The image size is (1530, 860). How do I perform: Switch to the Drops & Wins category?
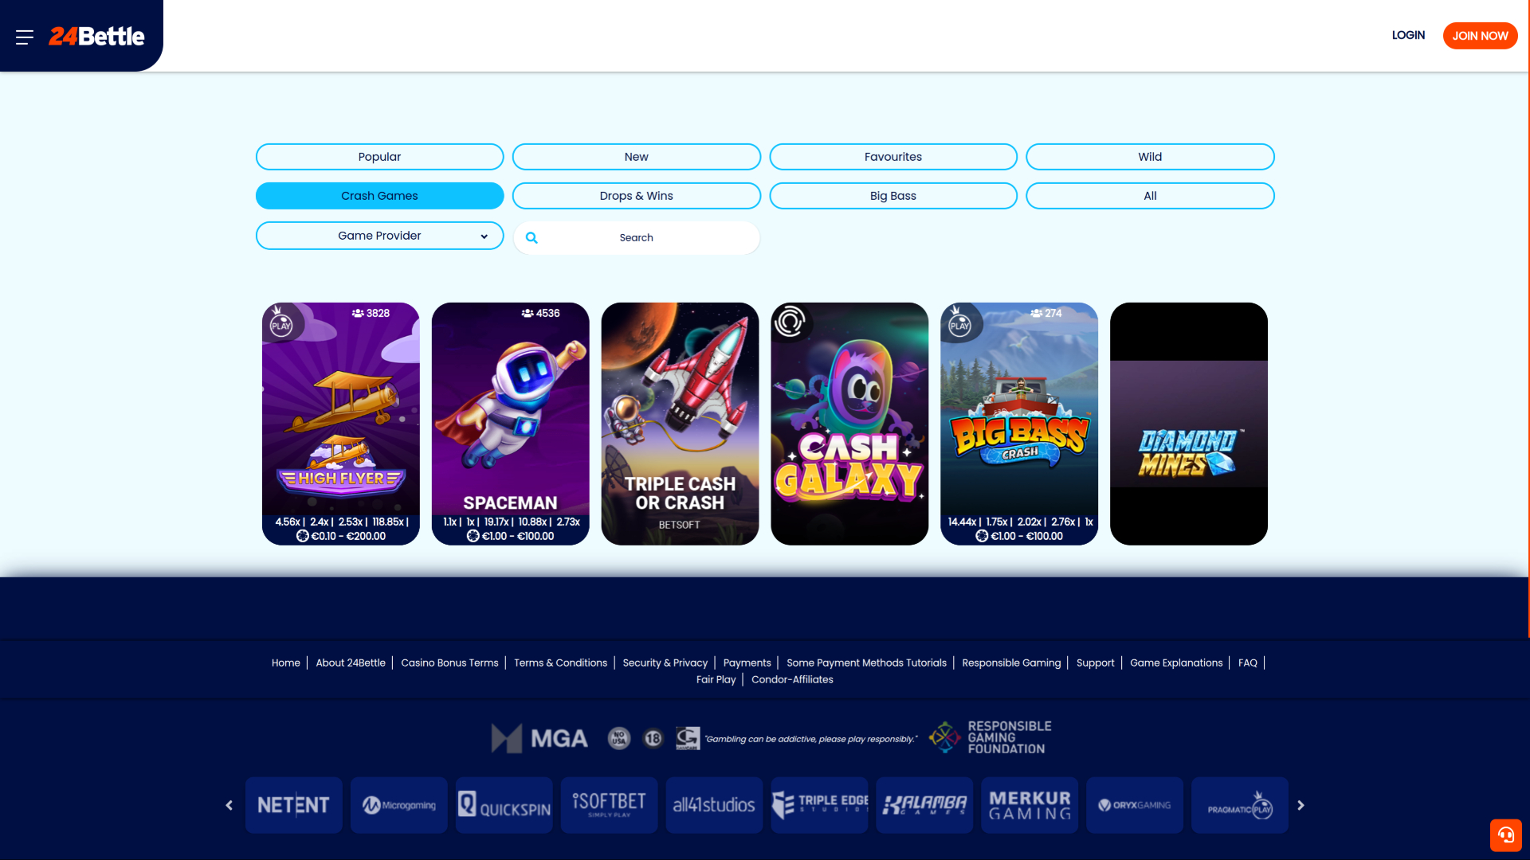[636, 195]
